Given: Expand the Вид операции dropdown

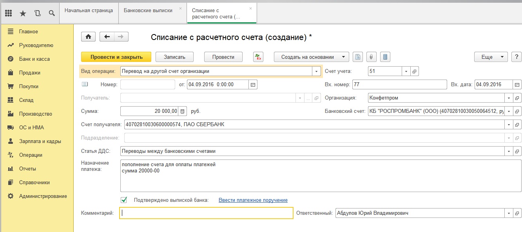Looking at the screenshot, I should pos(317,71).
